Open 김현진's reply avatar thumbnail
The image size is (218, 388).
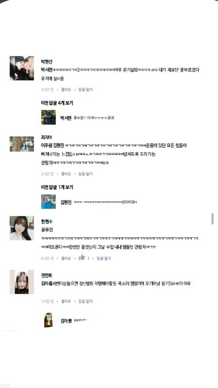[48, 202]
